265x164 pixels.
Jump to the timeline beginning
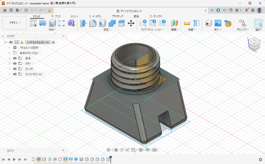coord(3,159)
